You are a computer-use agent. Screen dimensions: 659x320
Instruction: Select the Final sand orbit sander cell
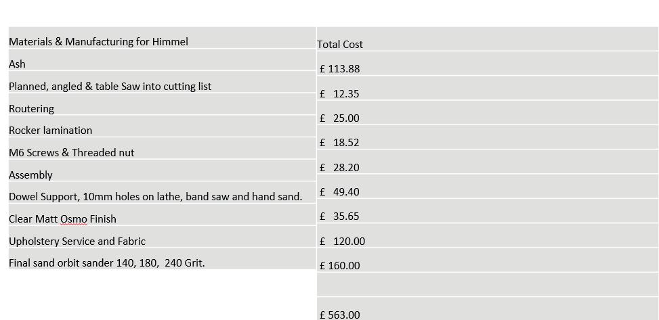tap(163, 258)
